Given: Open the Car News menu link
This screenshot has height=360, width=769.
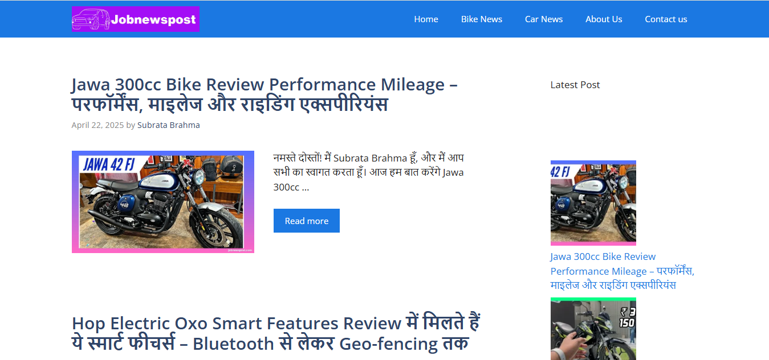Looking at the screenshot, I should 544,19.
